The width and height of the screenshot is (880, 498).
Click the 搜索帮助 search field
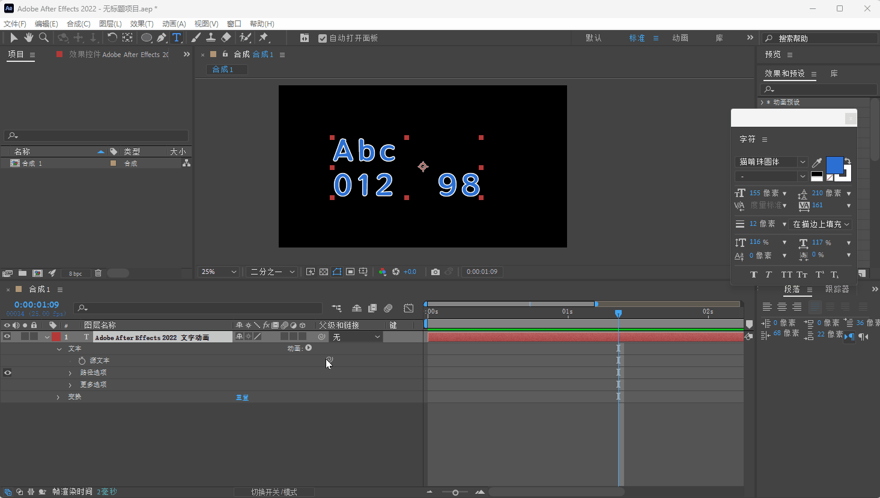[x=820, y=38]
